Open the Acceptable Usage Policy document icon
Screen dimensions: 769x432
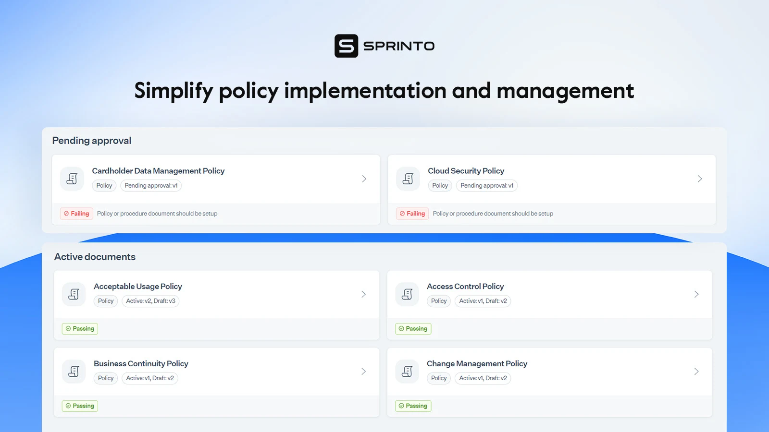(x=73, y=294)
